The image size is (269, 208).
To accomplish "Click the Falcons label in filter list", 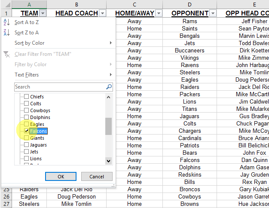I will click(x=38, y=131).
